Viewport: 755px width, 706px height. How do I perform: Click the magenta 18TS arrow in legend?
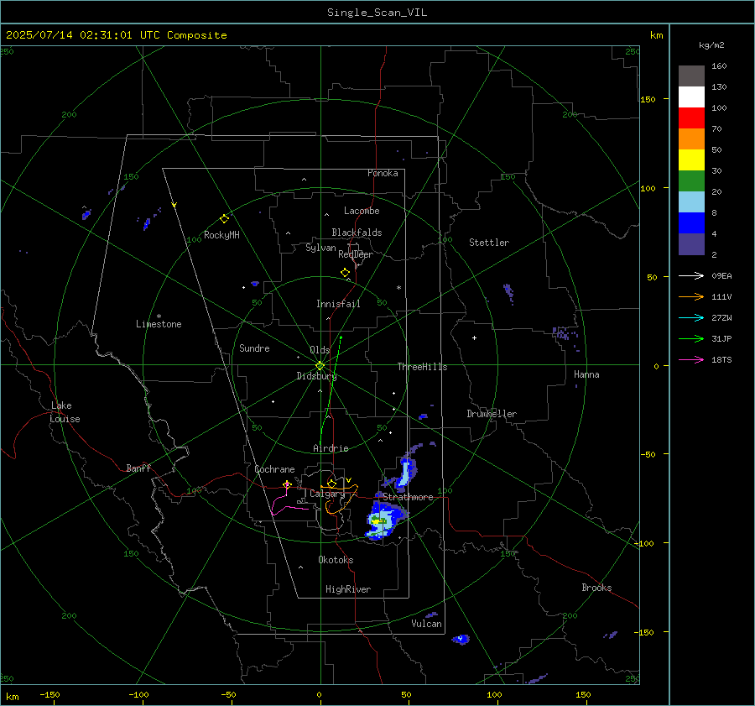click(691, 359)
